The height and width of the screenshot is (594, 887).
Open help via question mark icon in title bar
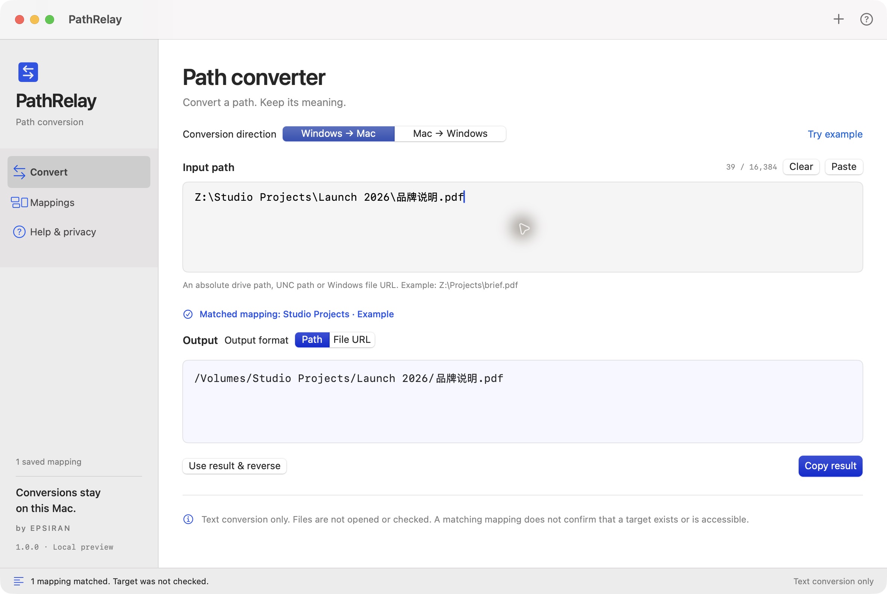(x=867, y=19)
